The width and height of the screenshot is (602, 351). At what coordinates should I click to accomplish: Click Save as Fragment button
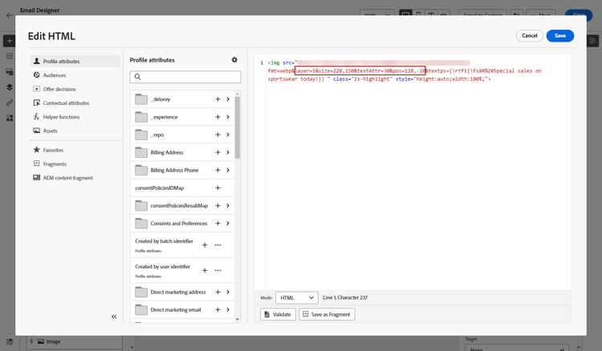327,314
